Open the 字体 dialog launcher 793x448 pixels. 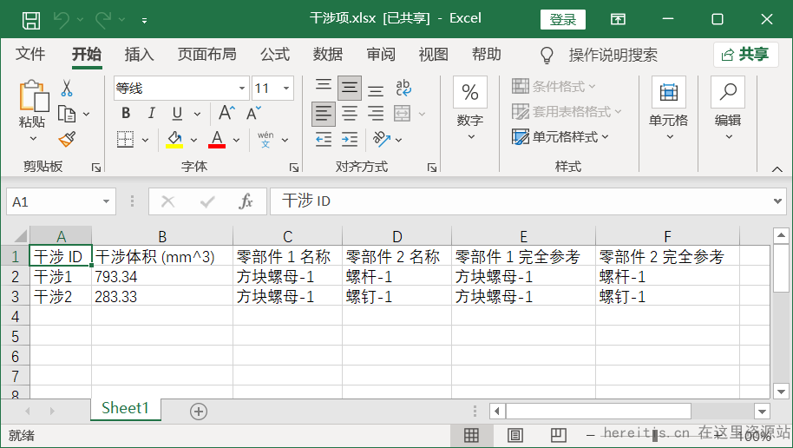tap(294, 168)
